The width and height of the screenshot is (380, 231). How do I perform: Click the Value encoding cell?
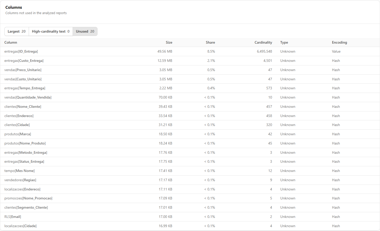(336, 51)
